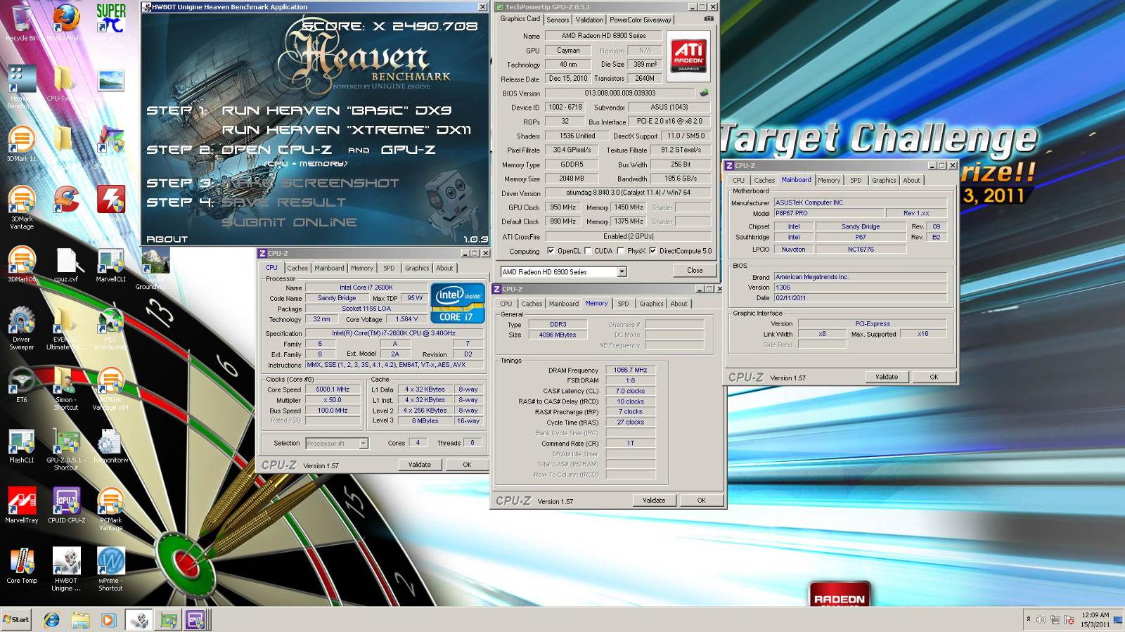
Task: Launch the MarvellCLI desktop shortcut
Action: coord(110,265)
